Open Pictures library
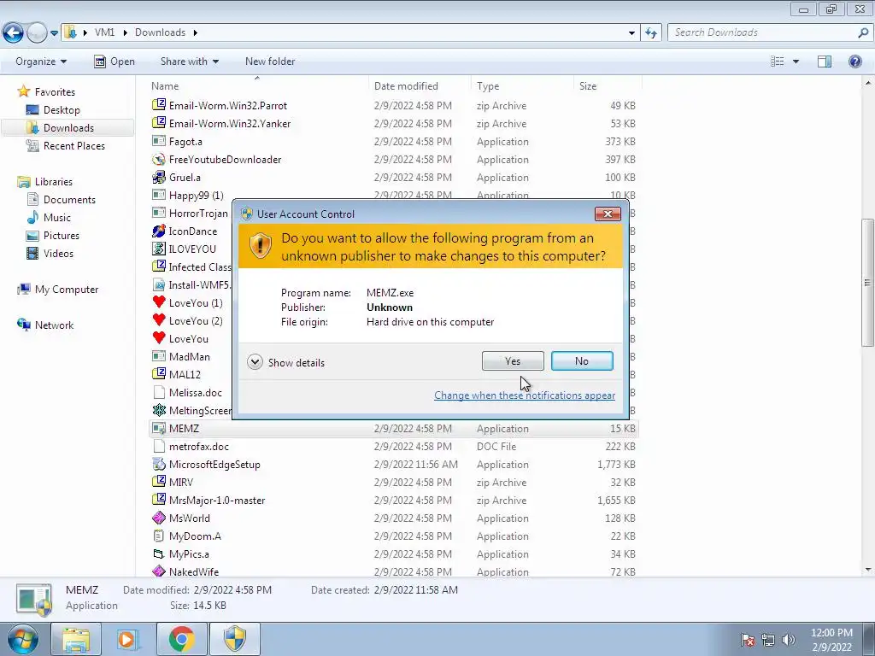This screenshot has width=875, height=656. [53, 236]
